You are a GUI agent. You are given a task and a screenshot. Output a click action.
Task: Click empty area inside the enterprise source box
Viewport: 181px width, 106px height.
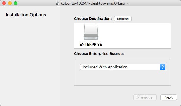123,78
